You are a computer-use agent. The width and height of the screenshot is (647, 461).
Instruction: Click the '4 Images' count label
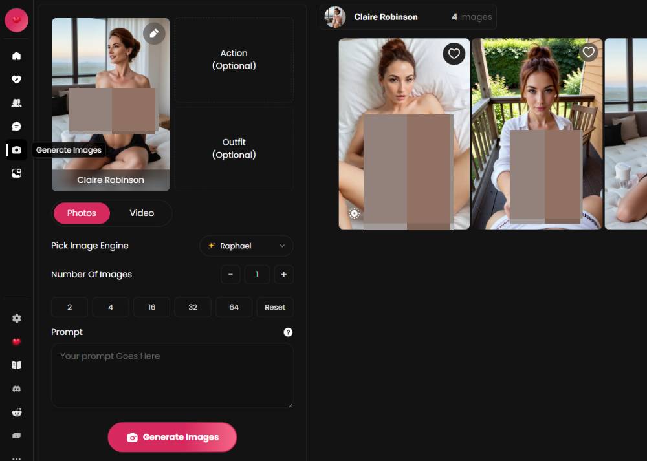(472, 17)
